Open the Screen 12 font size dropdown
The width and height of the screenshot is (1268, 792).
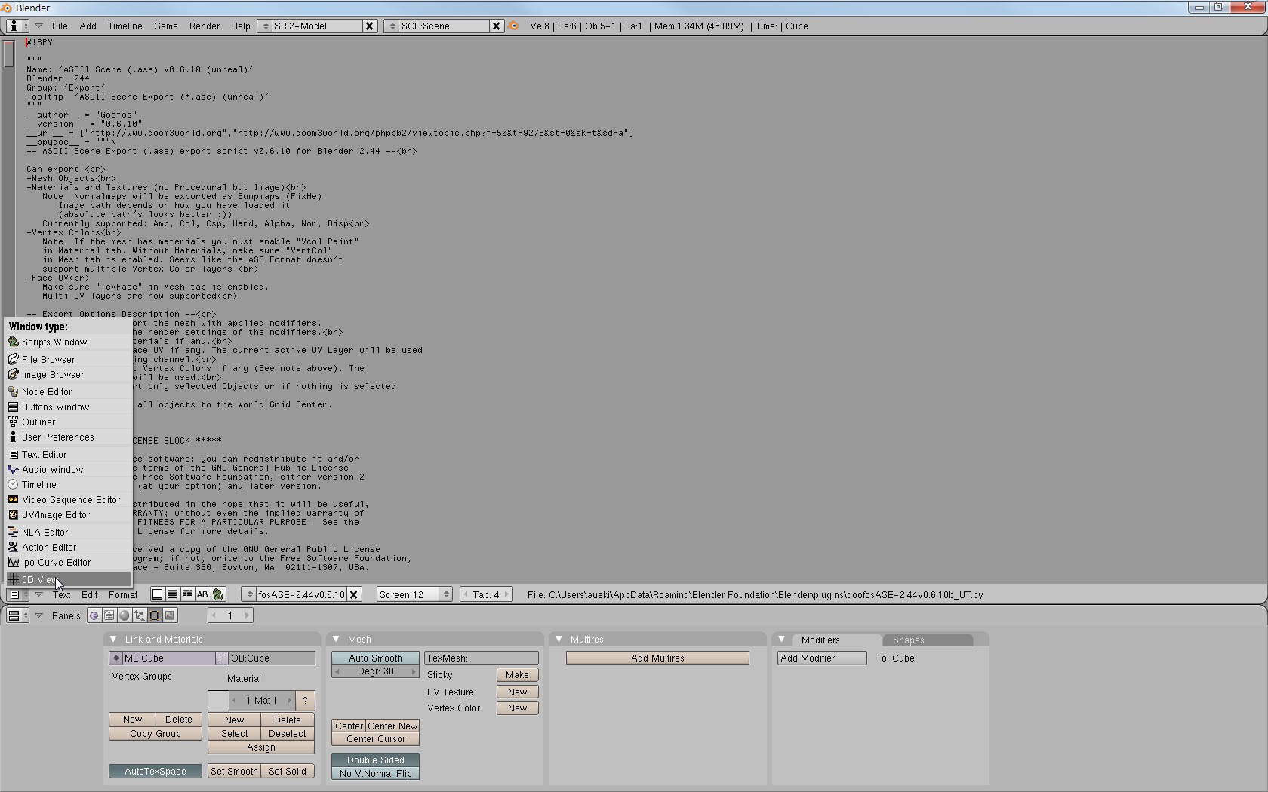point(414,594)
